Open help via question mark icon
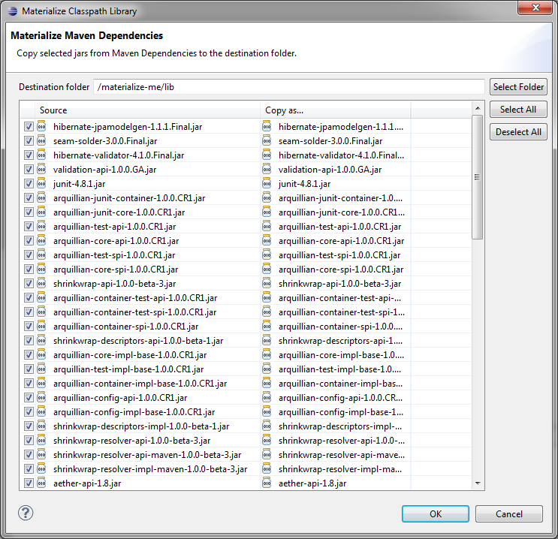The height and width of the screenshot is (539, 558). [26, 513]
